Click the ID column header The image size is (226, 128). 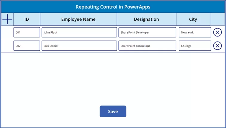click(27, 19)
